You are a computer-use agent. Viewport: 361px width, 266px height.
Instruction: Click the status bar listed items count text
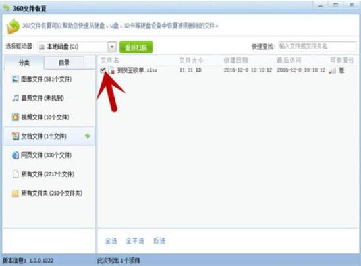[x=119, y=261]
